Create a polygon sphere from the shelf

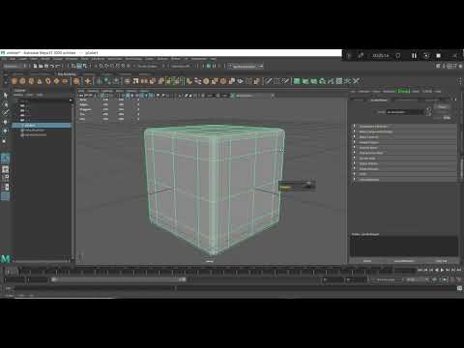tap(14, 81)
